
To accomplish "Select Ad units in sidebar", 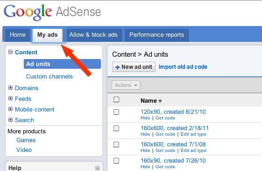I will click(62, 64).
